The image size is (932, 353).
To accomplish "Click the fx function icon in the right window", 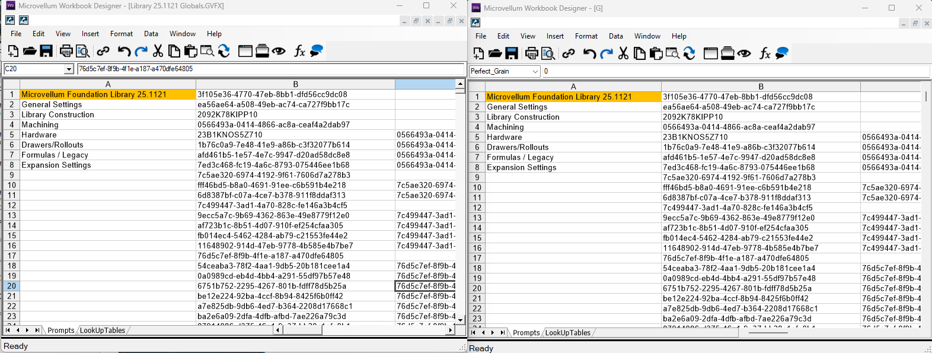I will 765,53.
